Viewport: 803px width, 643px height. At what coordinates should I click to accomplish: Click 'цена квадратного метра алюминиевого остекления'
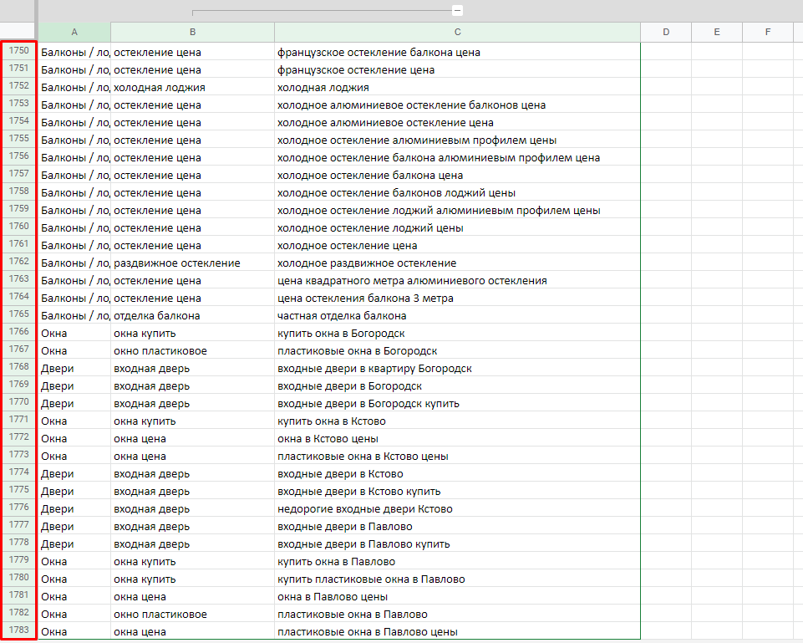tap(457, 281)
